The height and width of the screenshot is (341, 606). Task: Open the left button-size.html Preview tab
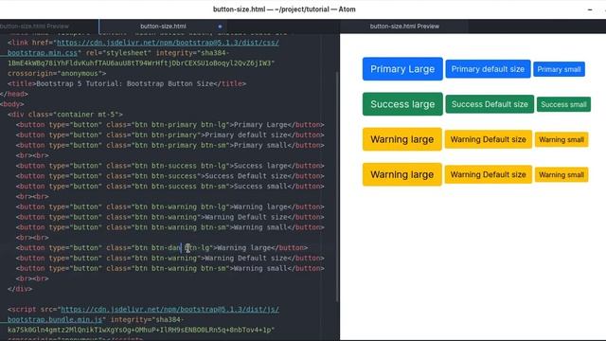35,27
